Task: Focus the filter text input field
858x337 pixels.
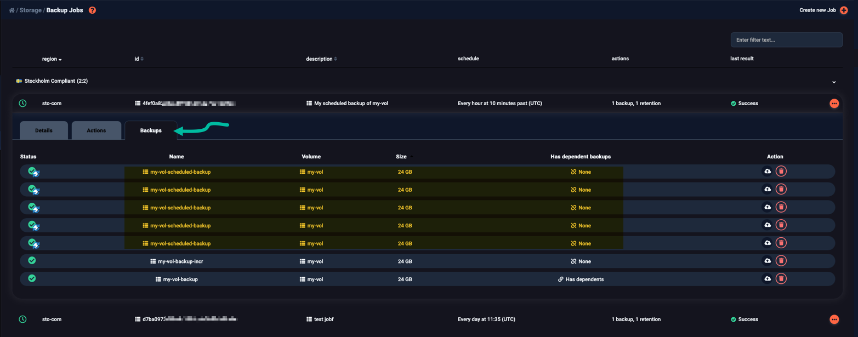Action: point(786,40)
